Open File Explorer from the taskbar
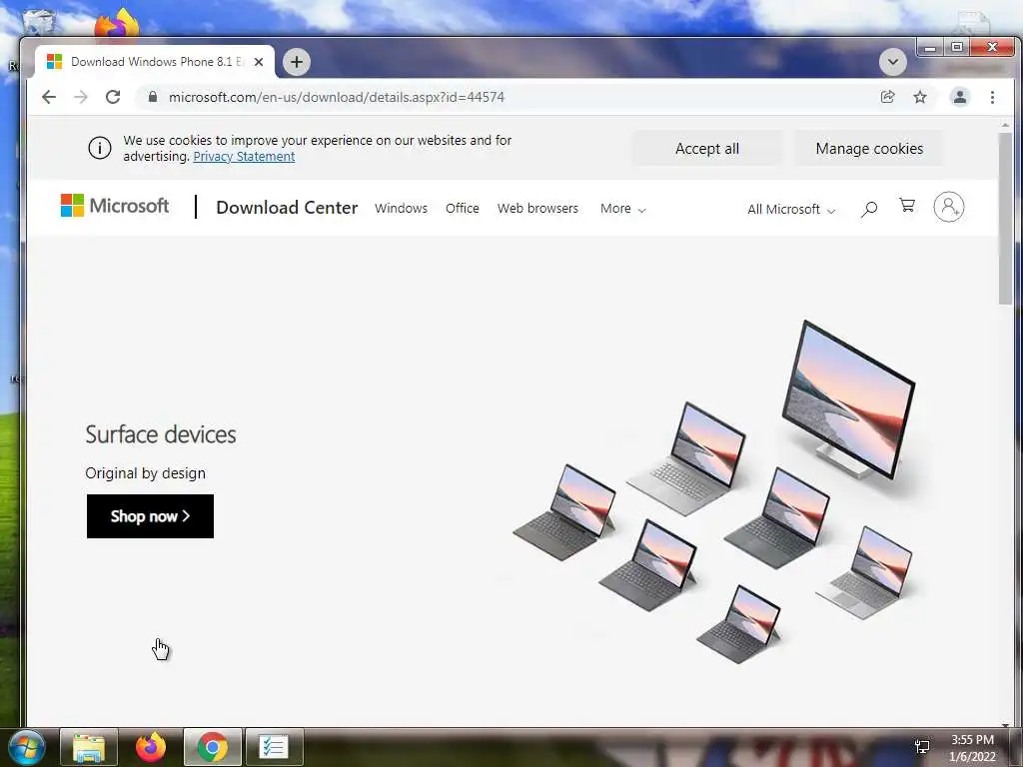 coord(89,747)
